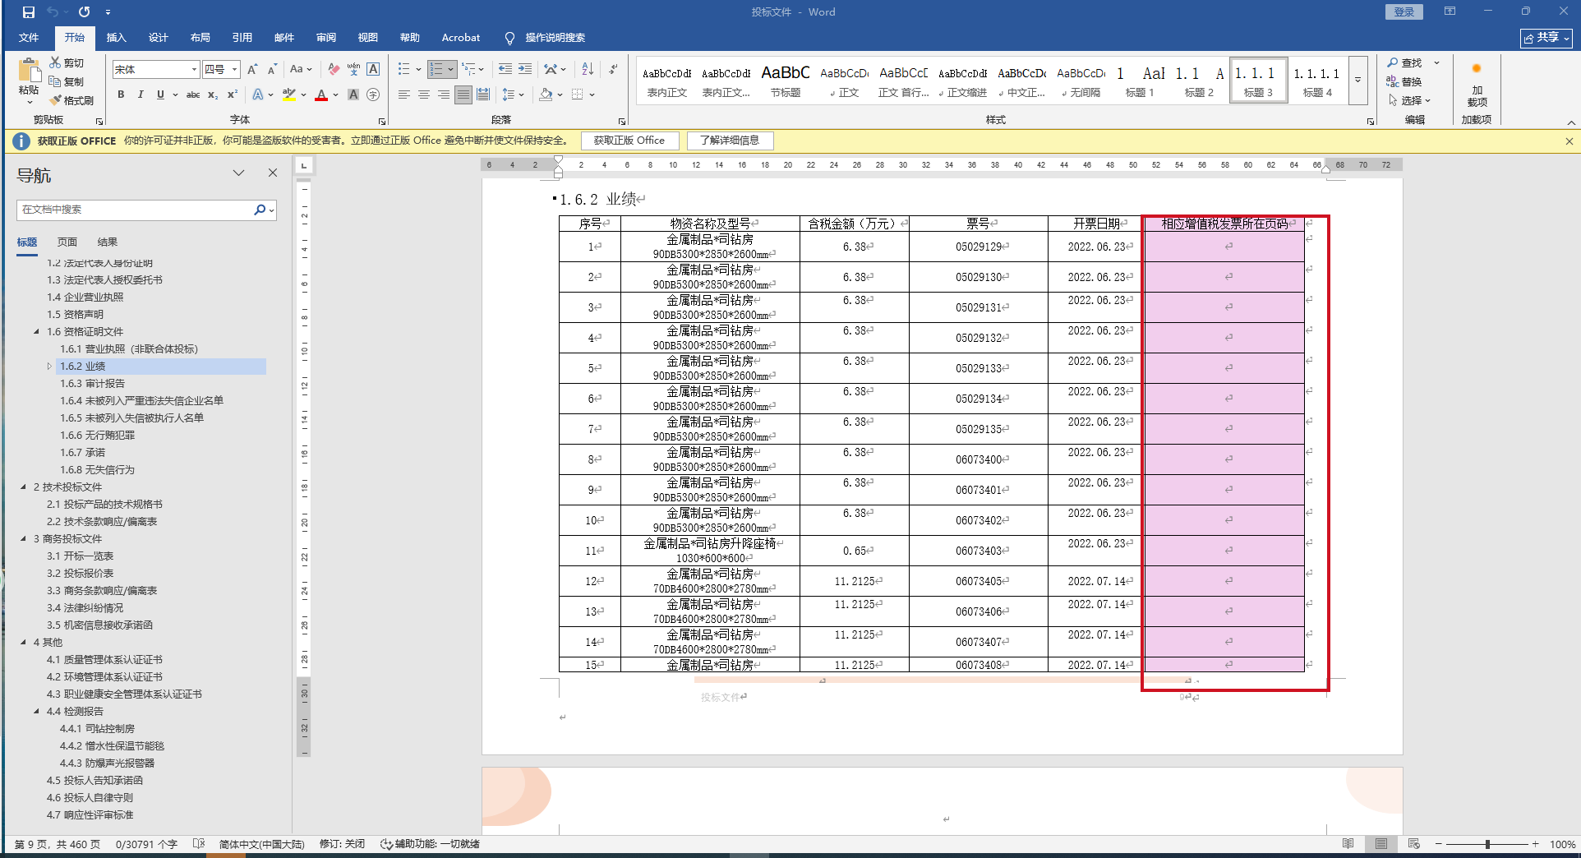Switch to the 结果 tab in navigation pane
Screen dimensions: 1581x858
[x=108, y=242]
